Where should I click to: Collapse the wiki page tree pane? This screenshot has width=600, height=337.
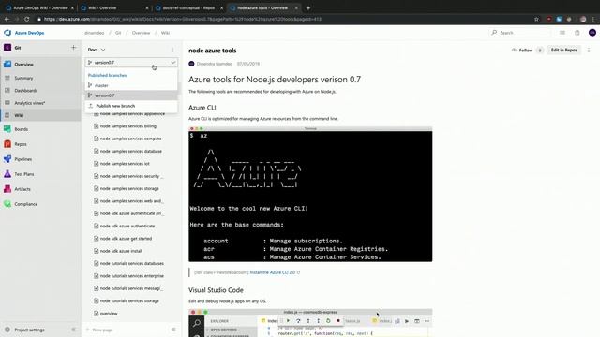173,330
